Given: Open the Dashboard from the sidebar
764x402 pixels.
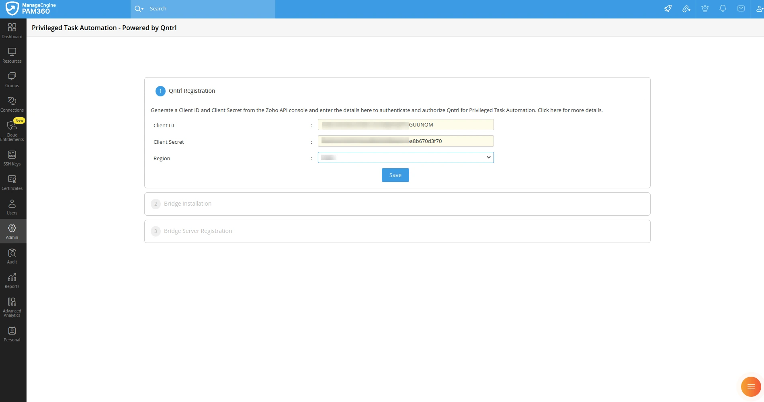Looking at the screenshot, I should coord(12,30).
